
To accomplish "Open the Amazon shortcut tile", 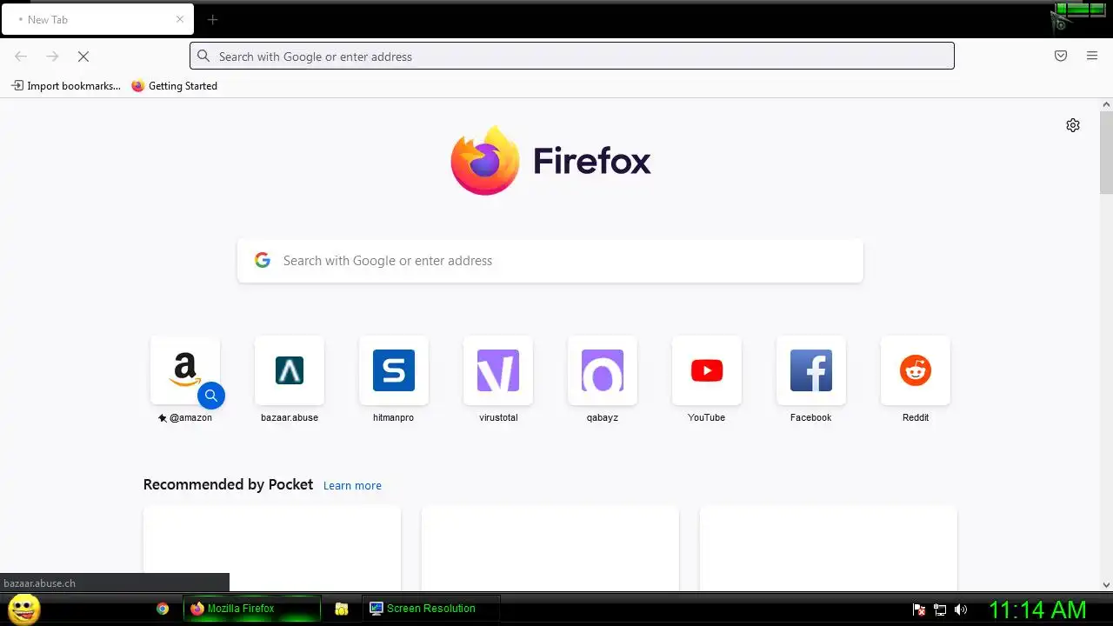I will click(185, 370).
